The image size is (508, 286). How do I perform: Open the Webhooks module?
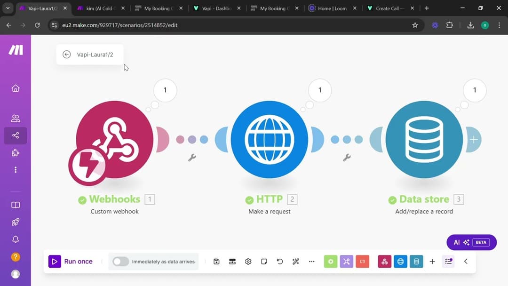(x=115, y=139)
